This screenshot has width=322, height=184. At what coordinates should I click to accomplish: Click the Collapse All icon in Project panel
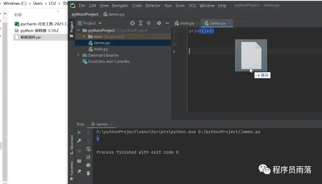click(x=149, y=23)
